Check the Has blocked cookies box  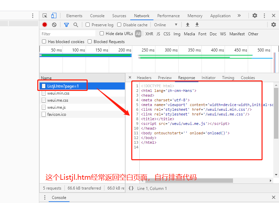pyautogui.click(x=44, y=41)
